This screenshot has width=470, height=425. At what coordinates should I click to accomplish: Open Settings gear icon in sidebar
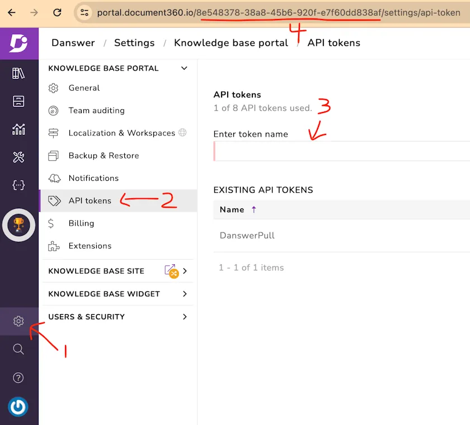18,321
